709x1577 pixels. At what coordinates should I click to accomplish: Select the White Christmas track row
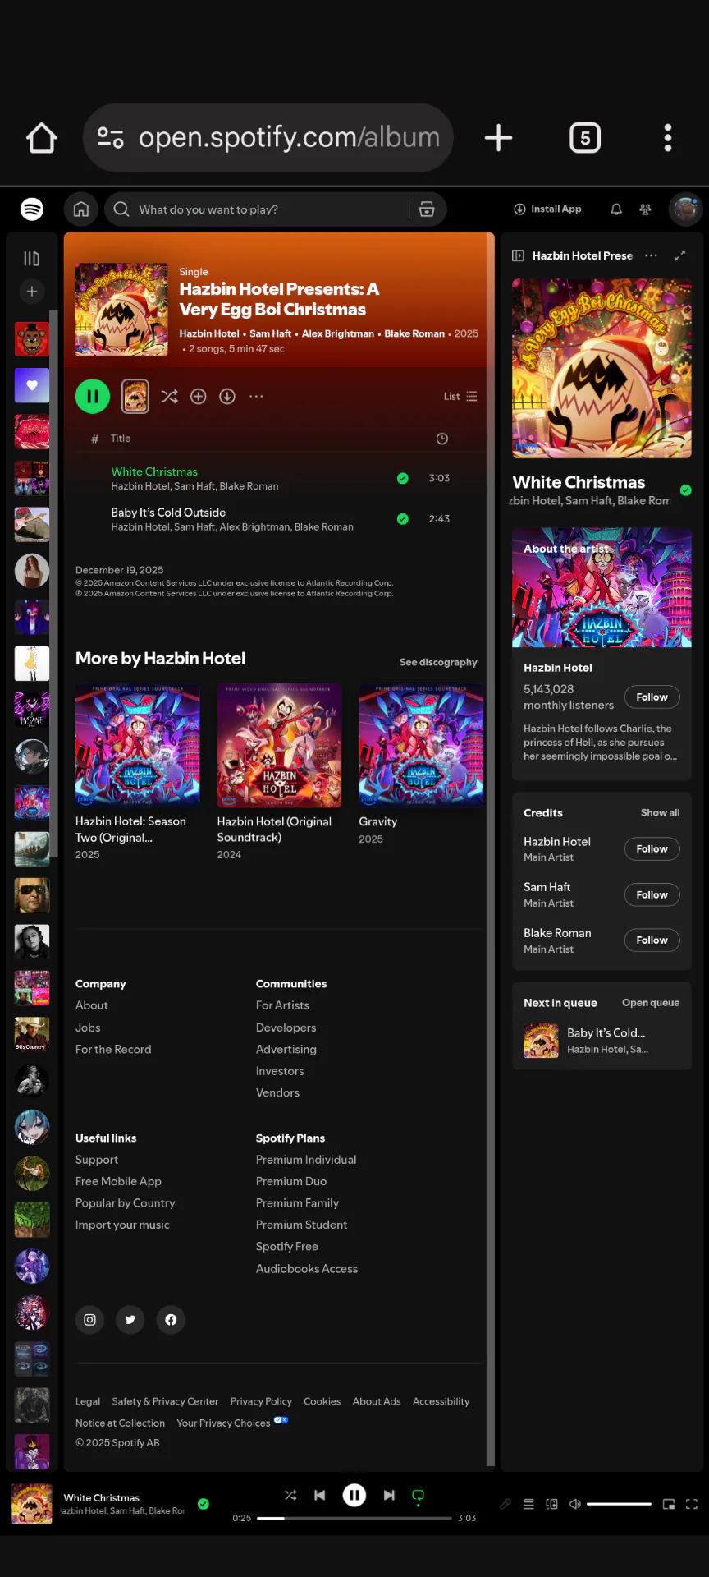pyautogui.click(x=279, y=478)
